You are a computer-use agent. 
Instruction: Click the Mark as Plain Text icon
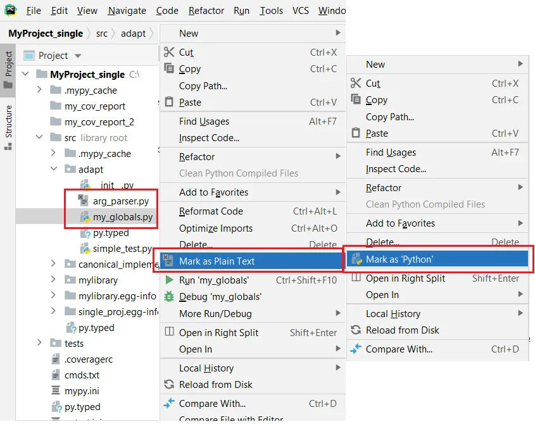(x=168, y=260)
